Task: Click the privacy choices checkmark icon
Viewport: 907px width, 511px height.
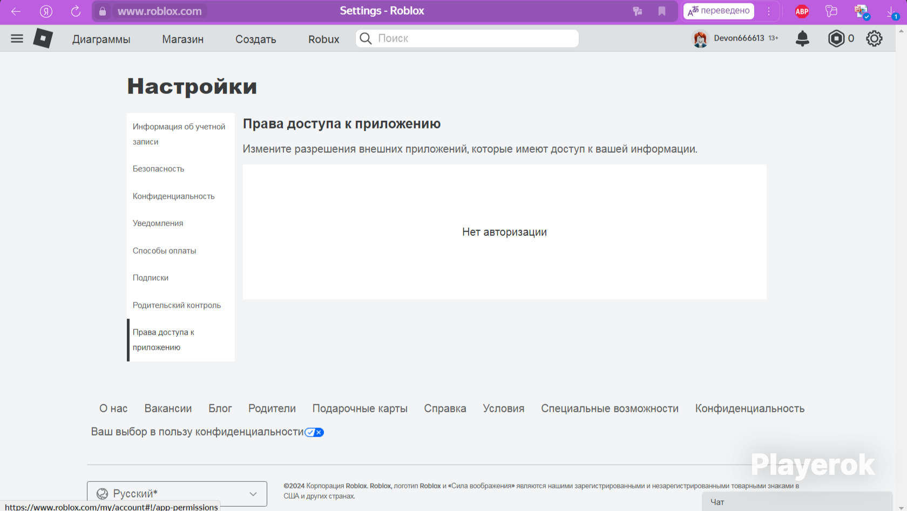Action: point(314,432)
